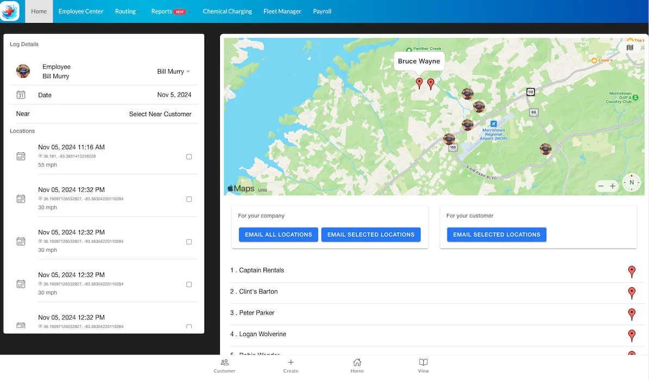649x380 pixels.
Task: Open the Employee Center menu
Action: [81, 11]
